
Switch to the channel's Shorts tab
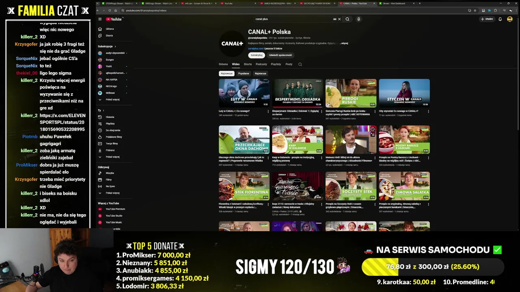(248, 64)
